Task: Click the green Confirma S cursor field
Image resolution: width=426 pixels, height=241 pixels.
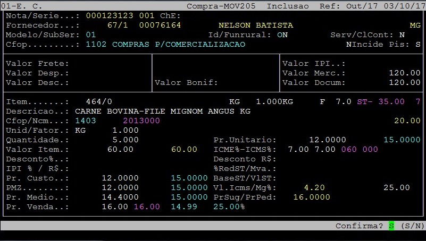Action: pos(391,226)
